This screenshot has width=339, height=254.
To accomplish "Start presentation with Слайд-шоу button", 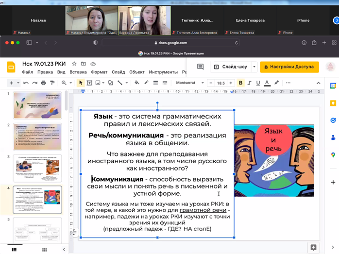I will pos(230,67).
